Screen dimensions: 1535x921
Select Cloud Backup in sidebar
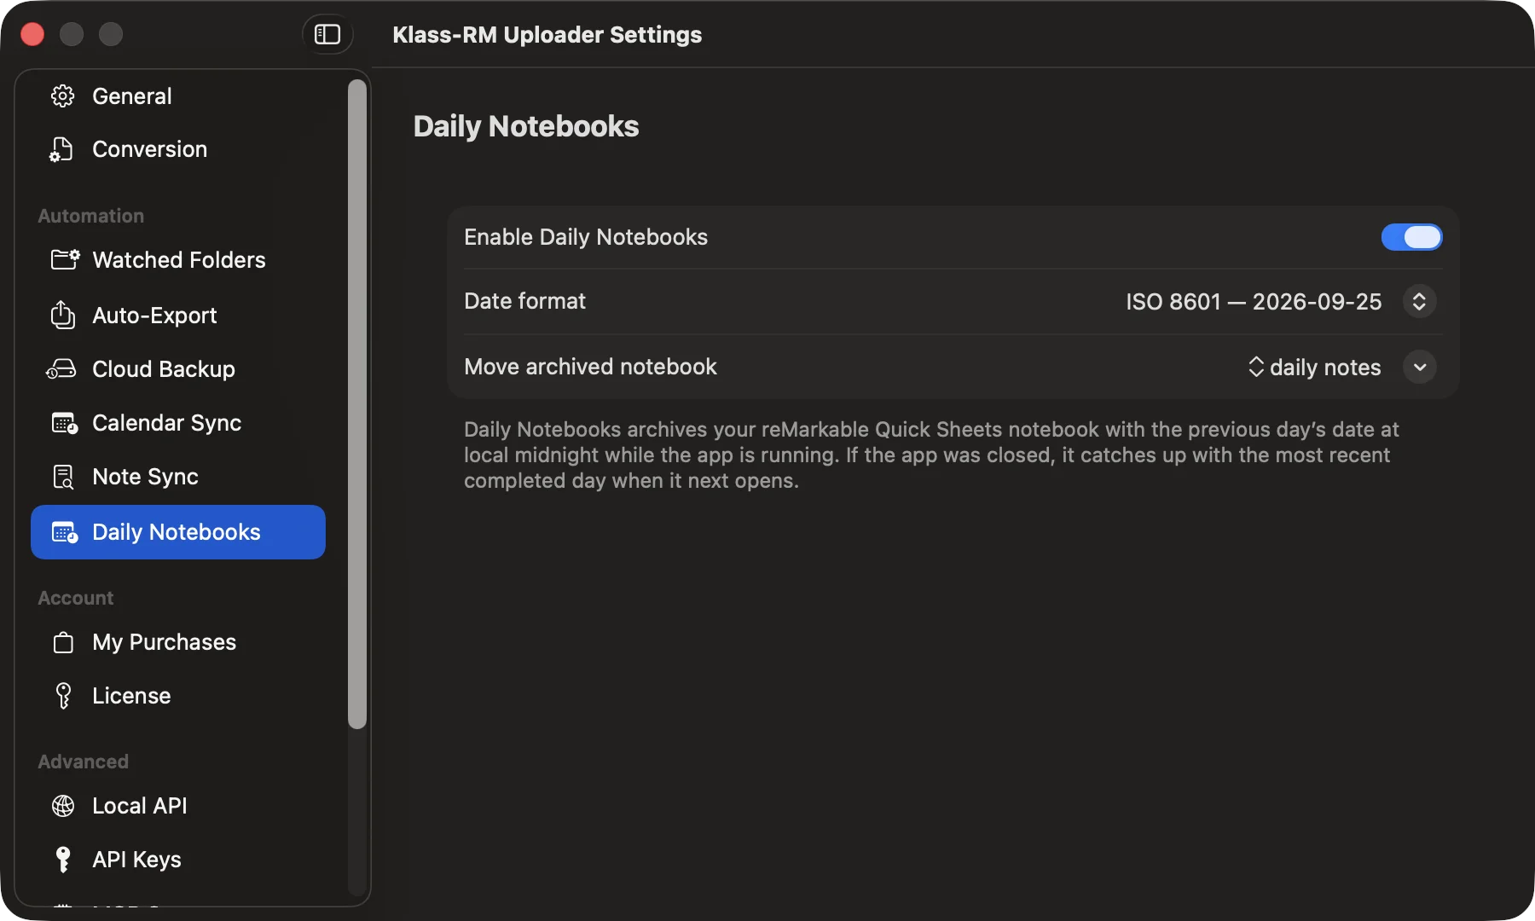[x=178, y=369]
